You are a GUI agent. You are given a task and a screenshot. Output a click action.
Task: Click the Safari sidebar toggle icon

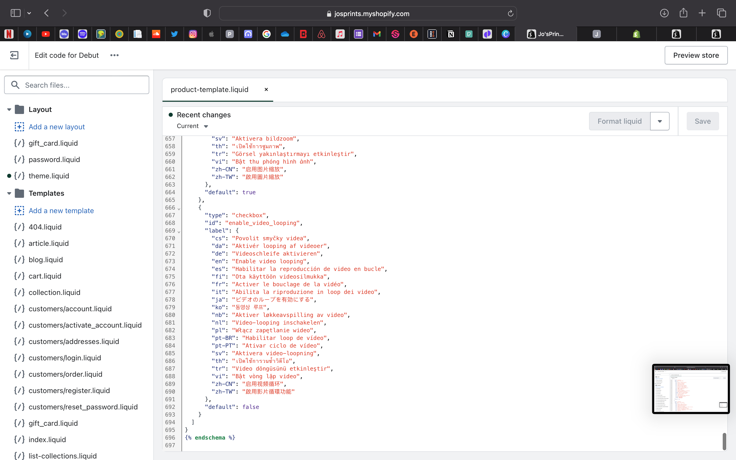(16, 13)
